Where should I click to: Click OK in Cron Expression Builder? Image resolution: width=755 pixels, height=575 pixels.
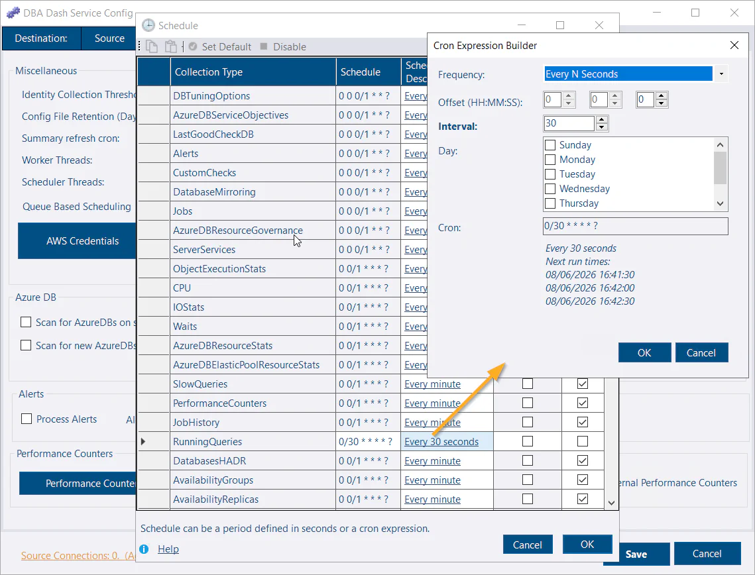coord(644,352)
